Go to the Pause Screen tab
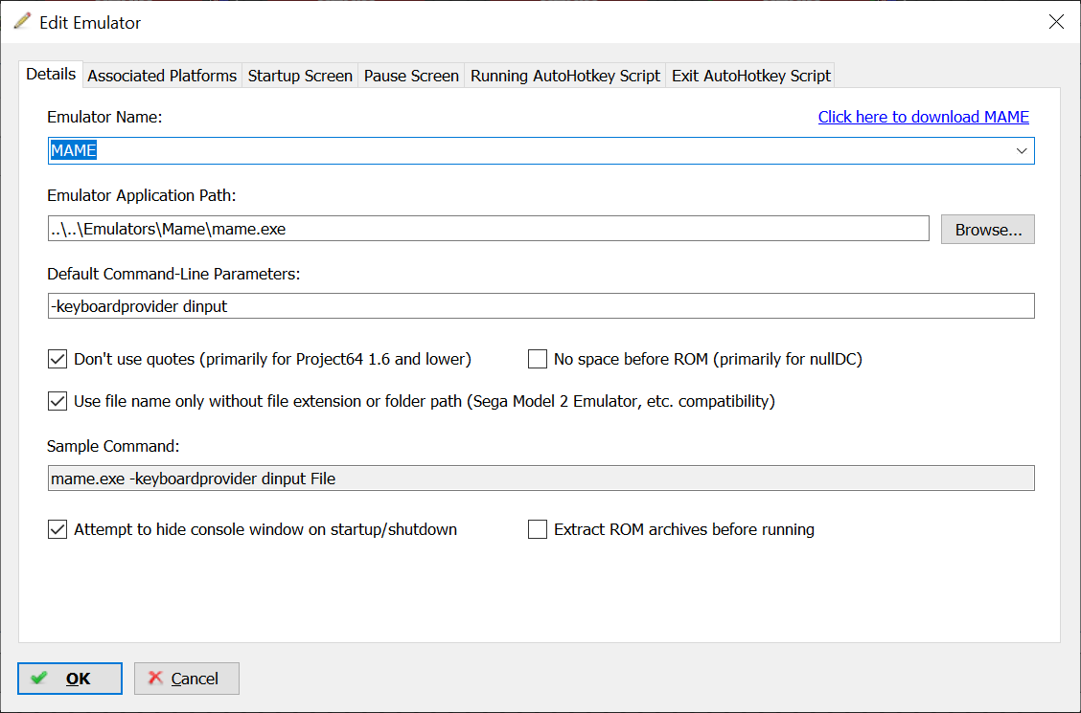 411,76
